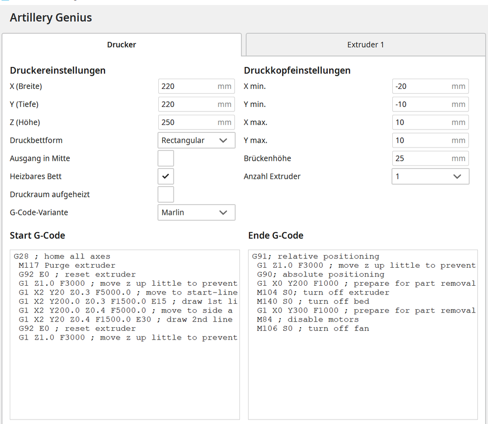Click the Z (Höhe) input field
The width and height of the screenshot is (488, 424).
click(196, 122)
